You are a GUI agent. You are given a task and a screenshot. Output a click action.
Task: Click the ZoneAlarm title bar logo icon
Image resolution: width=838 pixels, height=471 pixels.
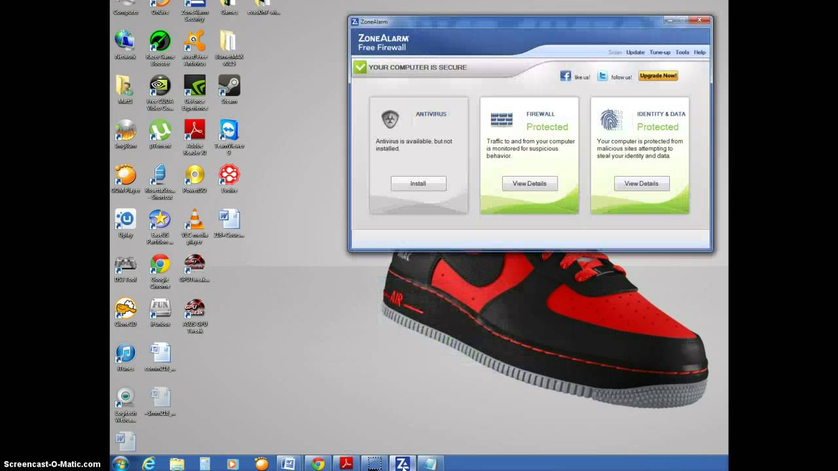click(355, 22)
